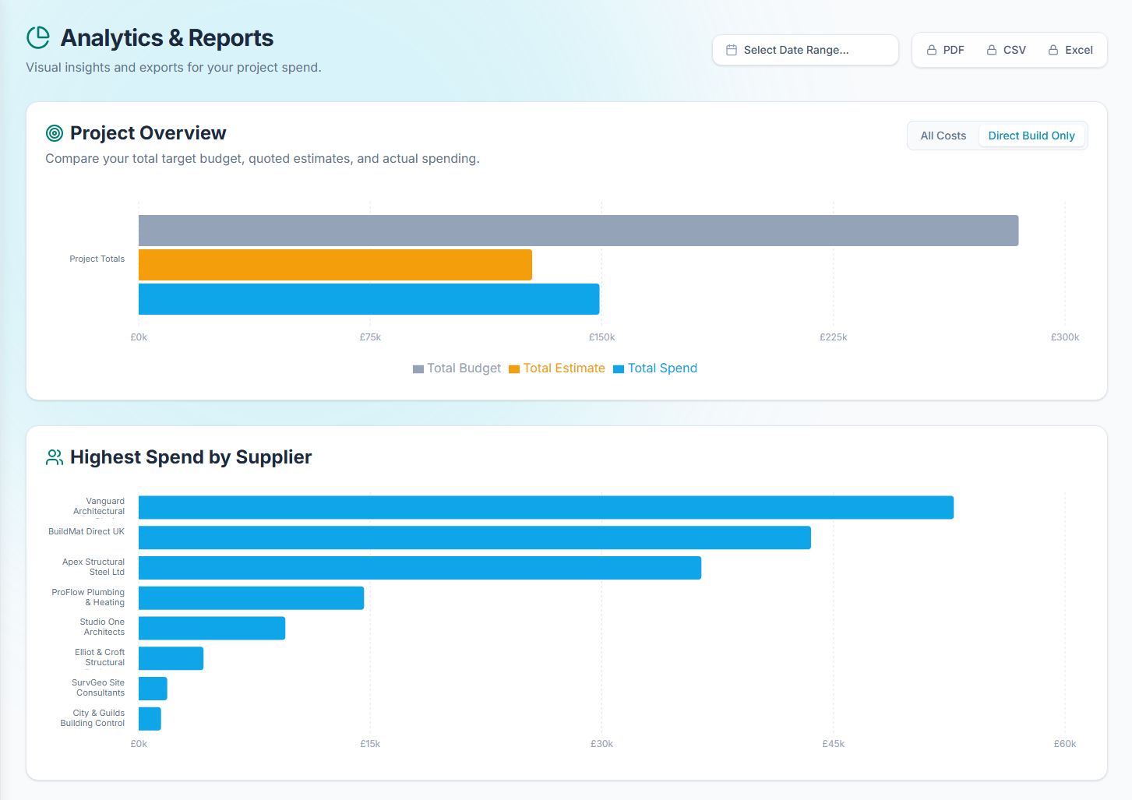Export report as CSV

point(1006,50)
